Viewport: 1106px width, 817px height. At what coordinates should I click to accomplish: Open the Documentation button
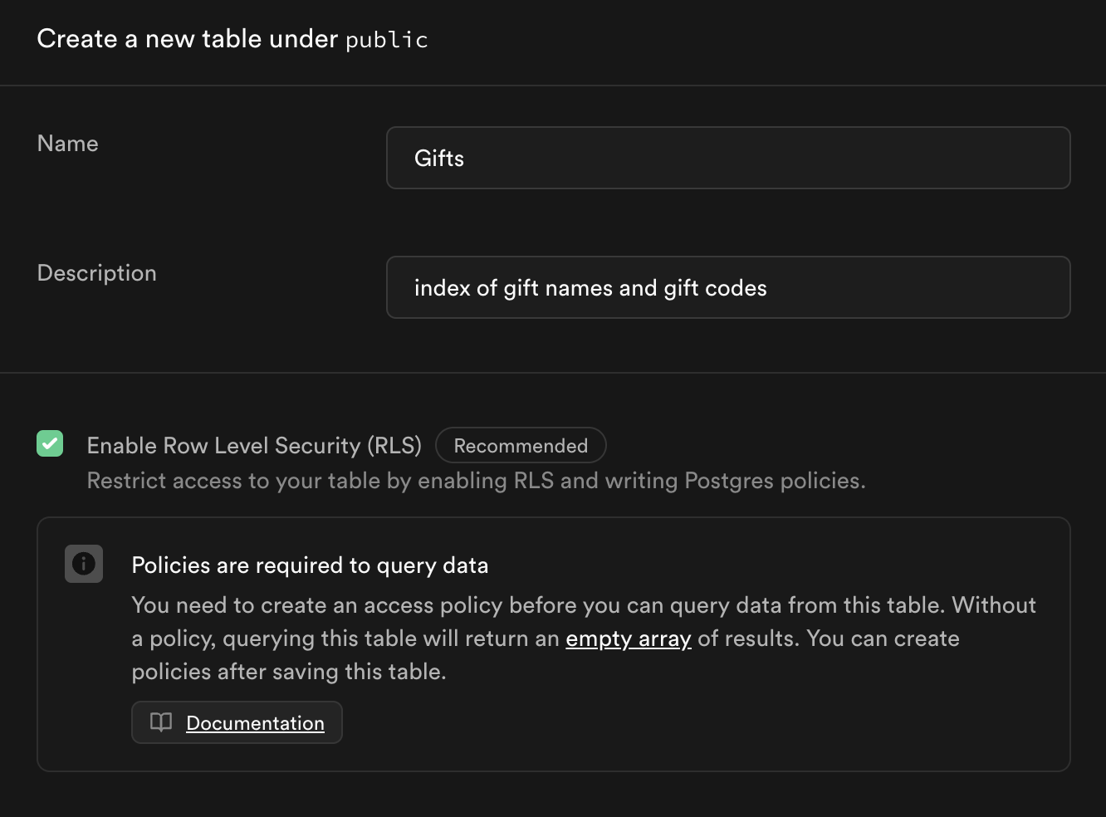237,722
